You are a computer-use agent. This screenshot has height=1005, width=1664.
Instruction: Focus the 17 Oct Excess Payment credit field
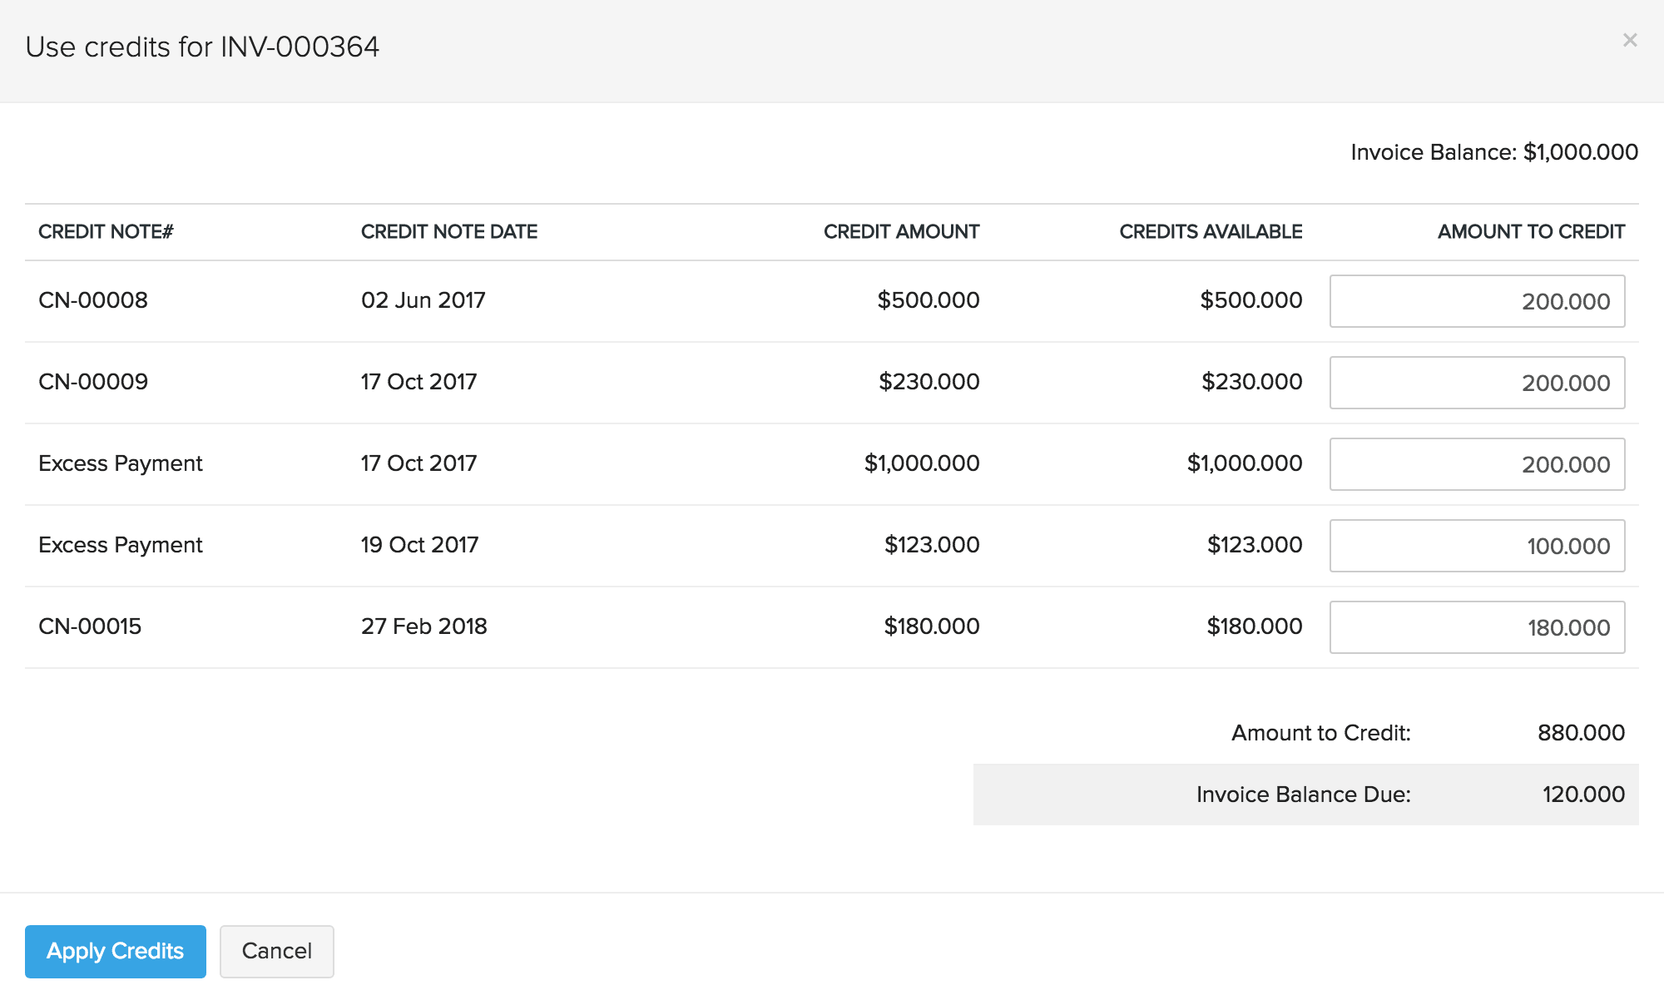1476,464
